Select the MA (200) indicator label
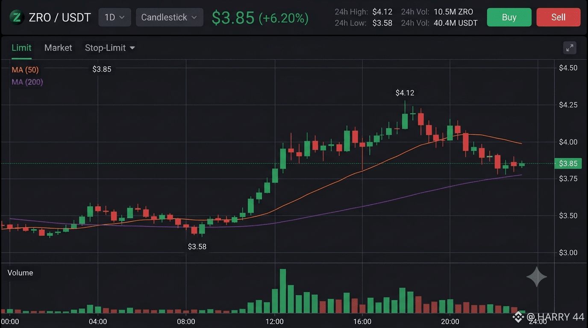588x328 pixels. pos(27,82)
